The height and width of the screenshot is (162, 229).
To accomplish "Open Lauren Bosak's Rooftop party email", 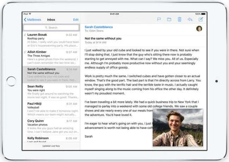I will coord(51,40).
